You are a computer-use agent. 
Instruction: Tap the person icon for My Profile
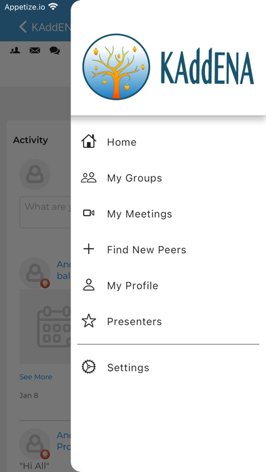point(89,285)
